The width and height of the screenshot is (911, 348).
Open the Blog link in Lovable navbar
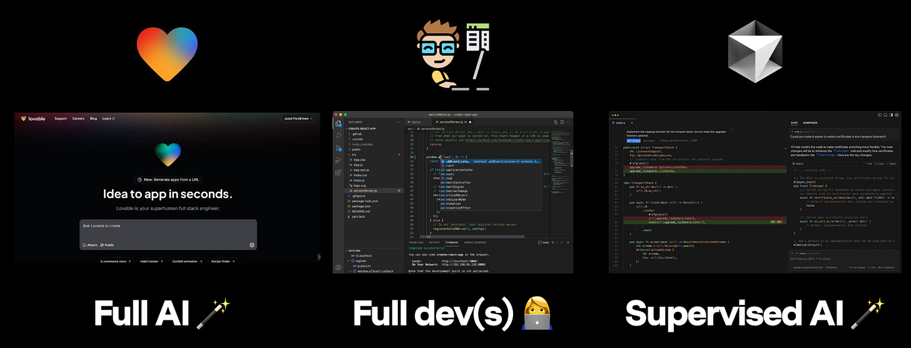93,118
